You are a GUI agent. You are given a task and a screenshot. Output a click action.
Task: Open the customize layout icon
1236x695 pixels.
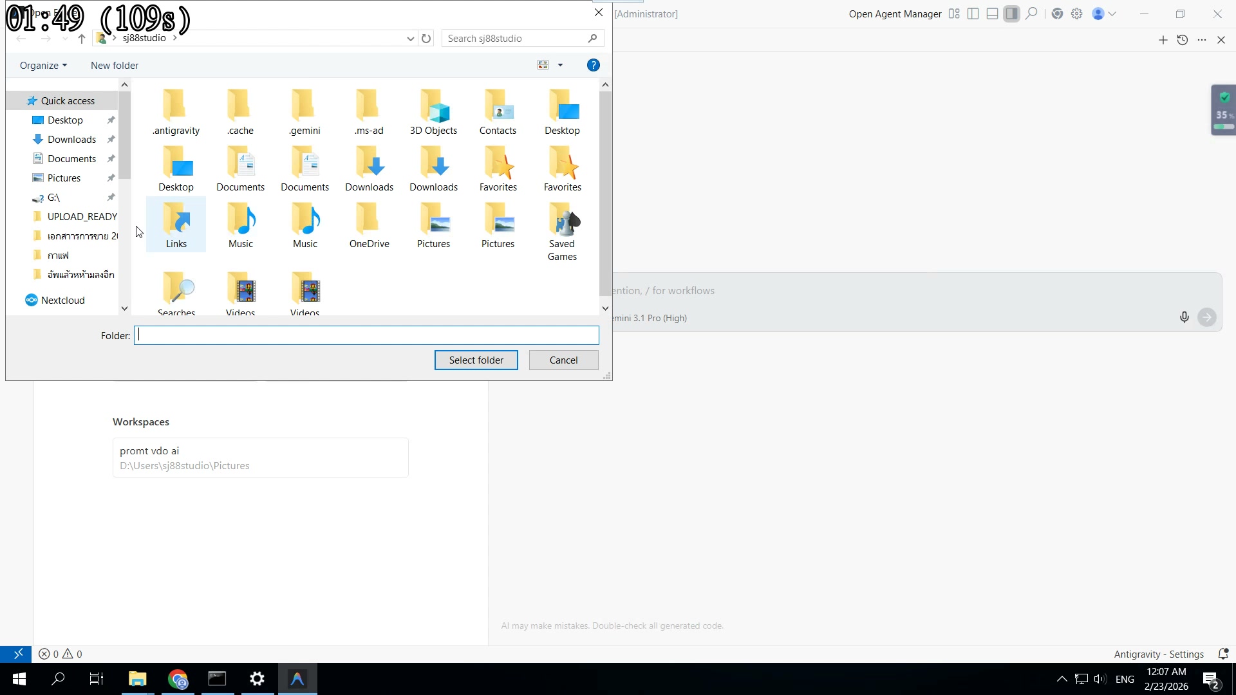click(x=954, y=14)
